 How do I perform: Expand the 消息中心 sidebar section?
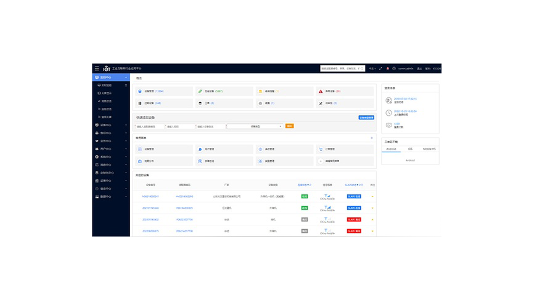point(111,164)
